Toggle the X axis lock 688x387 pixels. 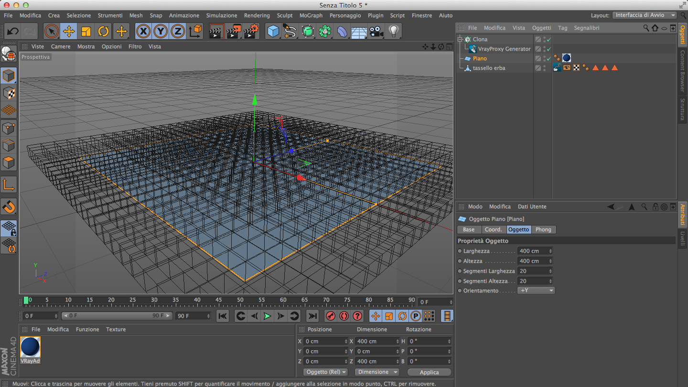pos(143,32)
